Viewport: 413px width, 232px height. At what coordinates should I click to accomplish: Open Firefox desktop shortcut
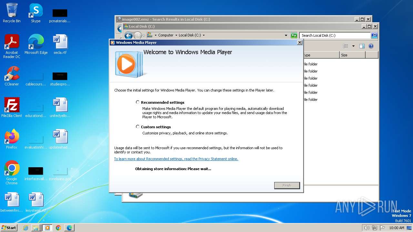click(12, 140)
